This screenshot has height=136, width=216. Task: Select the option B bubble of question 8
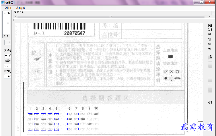pos(83,119)
